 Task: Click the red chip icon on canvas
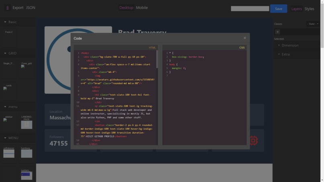(254, 141)
